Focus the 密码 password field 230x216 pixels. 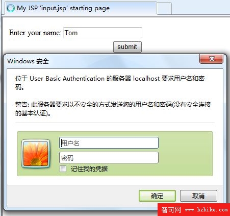pos(109,158)
